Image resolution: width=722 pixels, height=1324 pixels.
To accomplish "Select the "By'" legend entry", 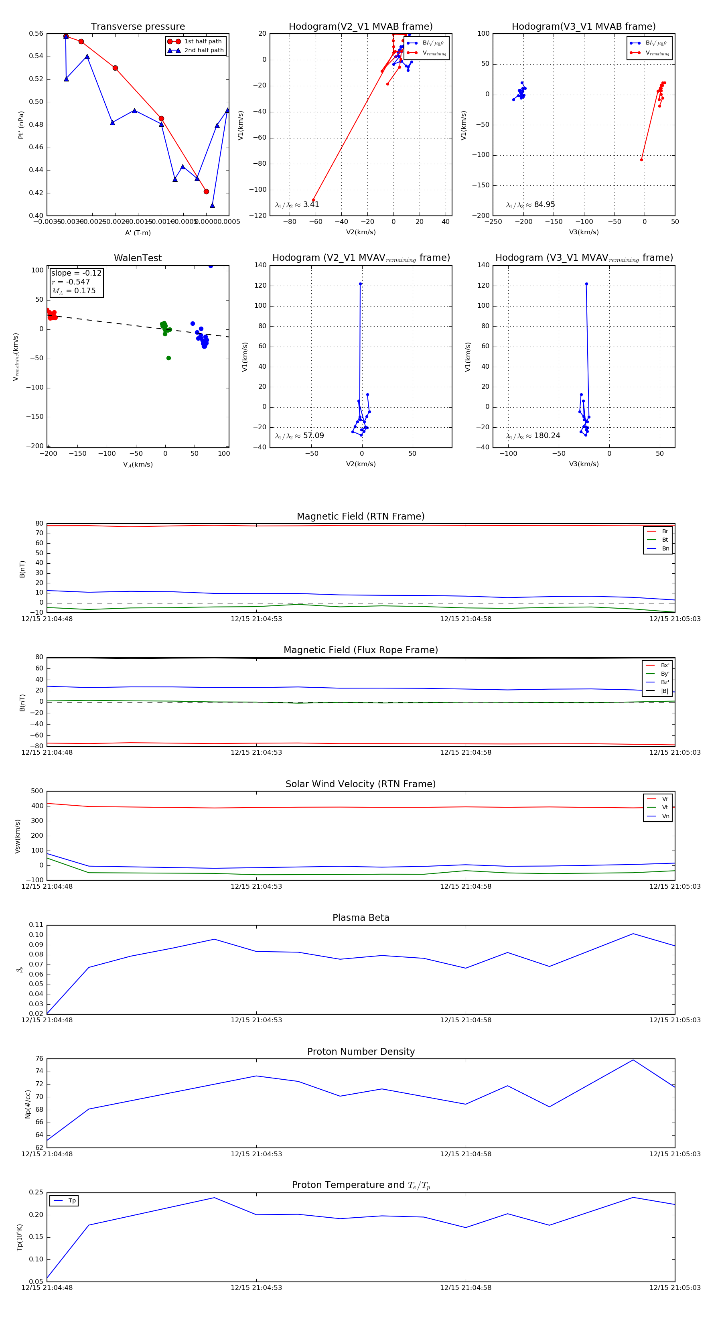I will point(657,674).
